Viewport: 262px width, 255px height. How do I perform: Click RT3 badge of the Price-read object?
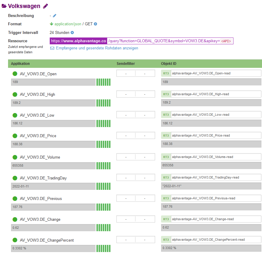(166, 136)
